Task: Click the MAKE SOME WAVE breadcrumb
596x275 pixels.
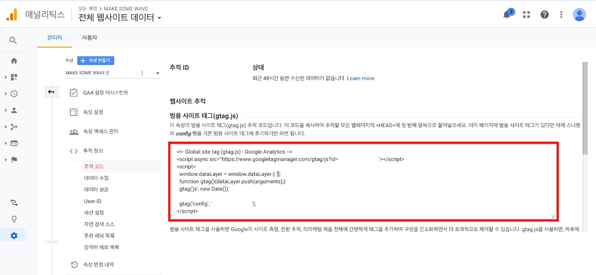Action: pos(126,9)
